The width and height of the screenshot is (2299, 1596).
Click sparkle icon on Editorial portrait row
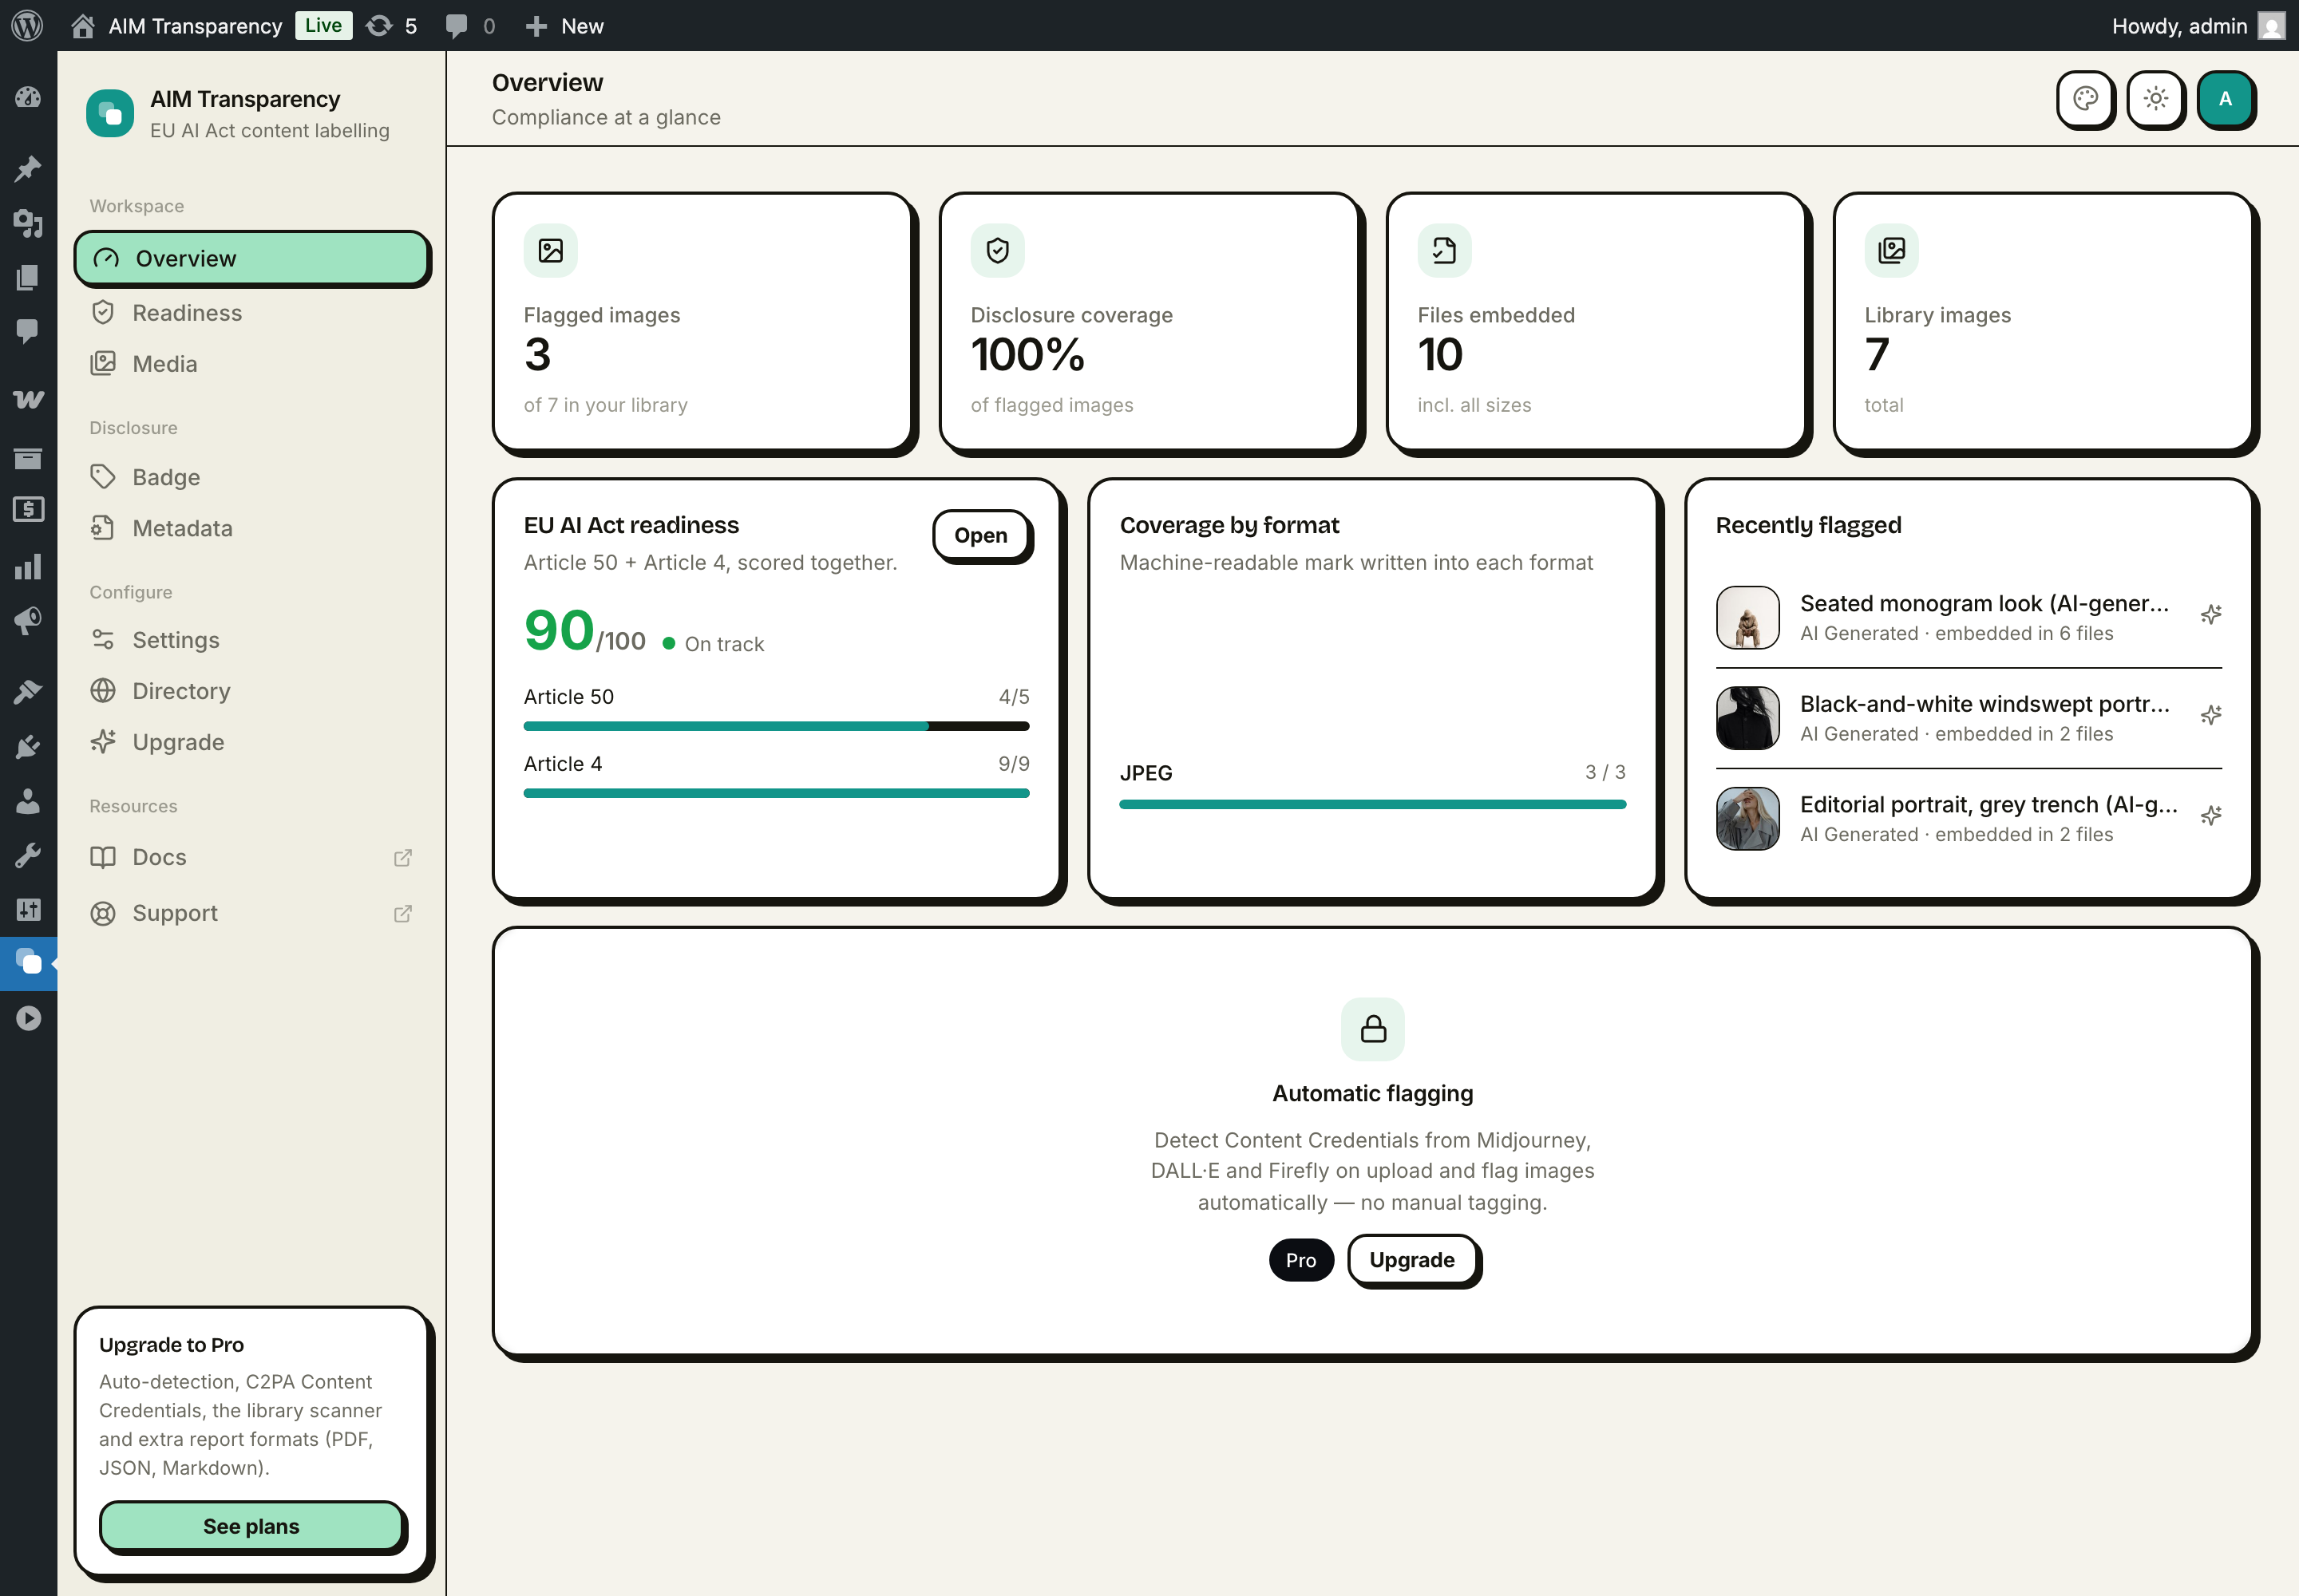point(2211,816)
